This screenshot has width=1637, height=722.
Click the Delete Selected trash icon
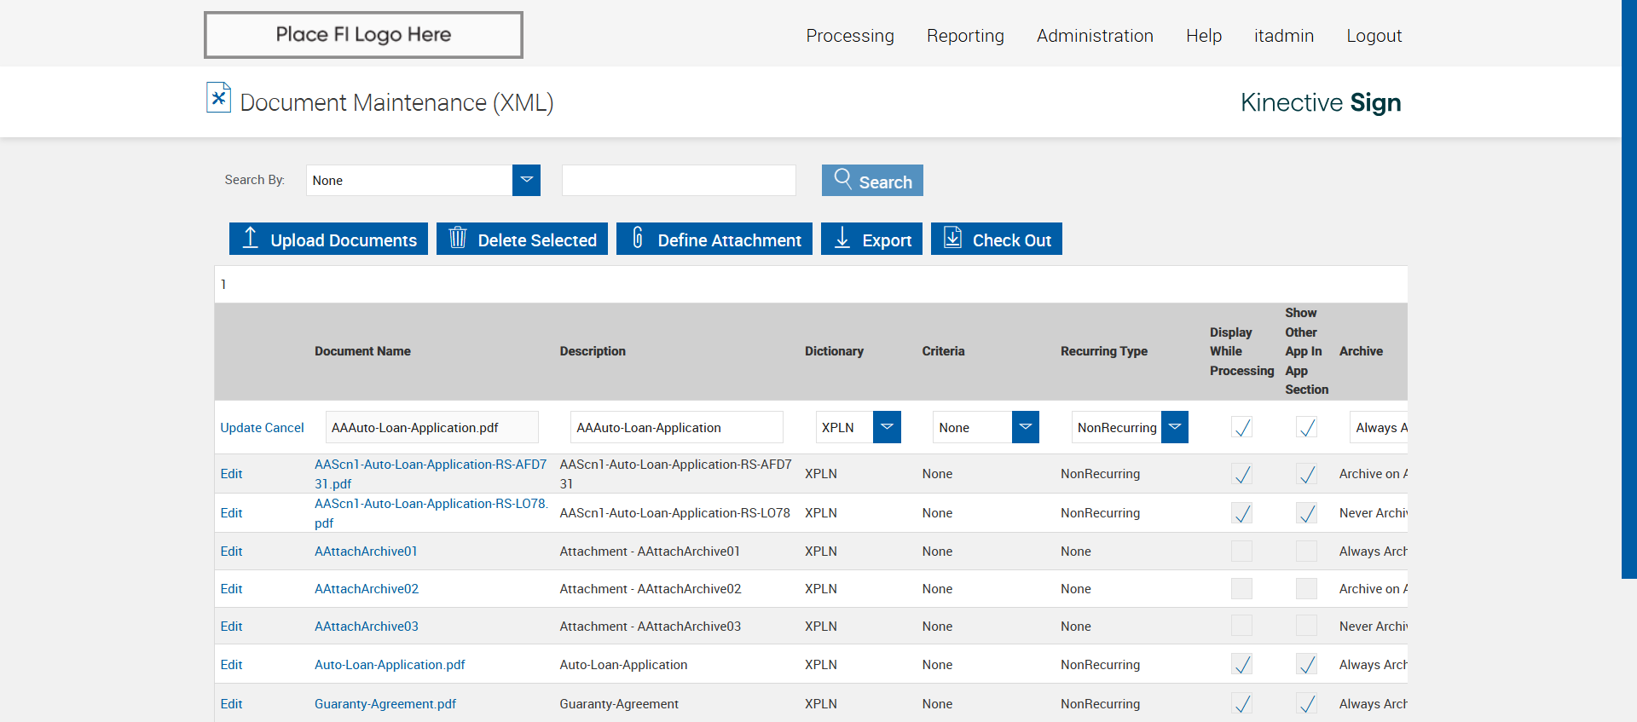coord(458,238)
